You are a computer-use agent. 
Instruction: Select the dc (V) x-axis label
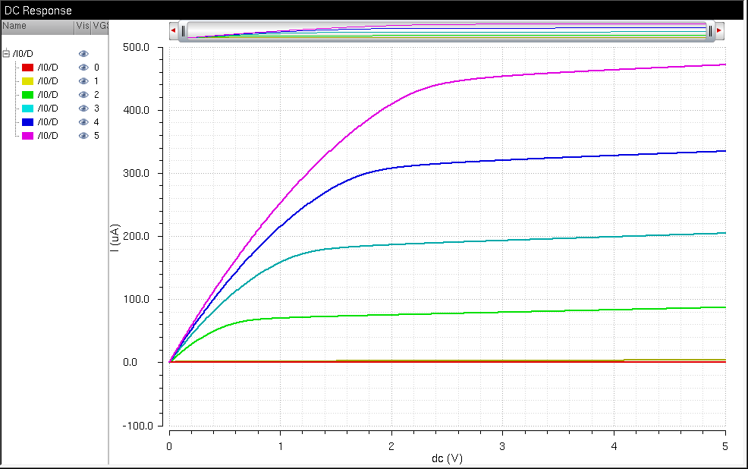(x=447, y=458)
